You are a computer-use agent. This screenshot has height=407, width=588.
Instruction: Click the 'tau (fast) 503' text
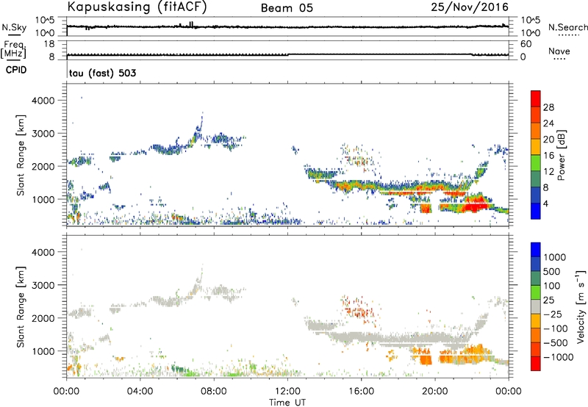[x=102, y=73]
